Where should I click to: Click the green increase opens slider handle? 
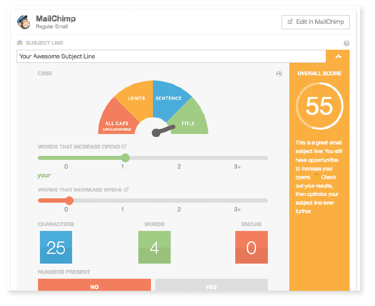(125, 158)
